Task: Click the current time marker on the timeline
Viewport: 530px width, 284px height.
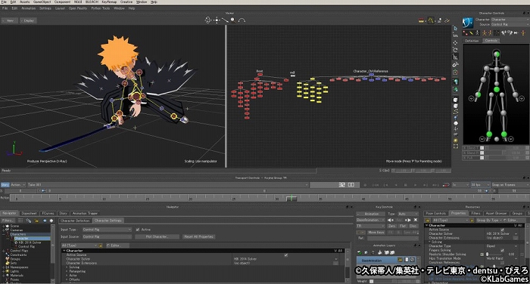Action: tap(291, 198)
